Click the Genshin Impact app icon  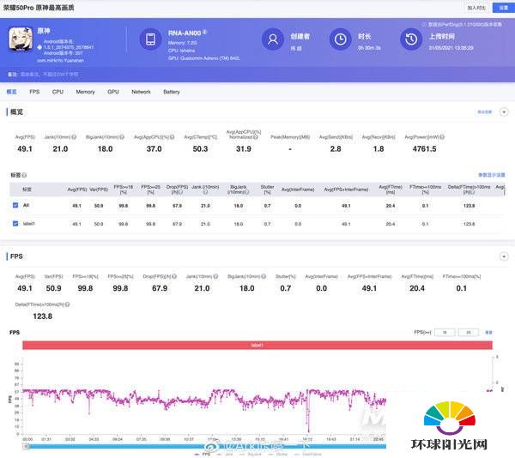[x=21, y=39]
